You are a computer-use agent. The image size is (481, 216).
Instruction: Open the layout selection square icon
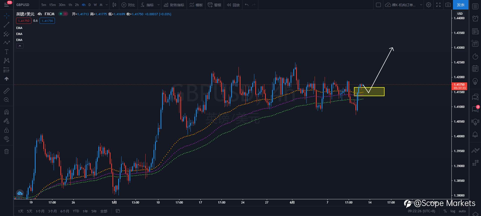378,5
